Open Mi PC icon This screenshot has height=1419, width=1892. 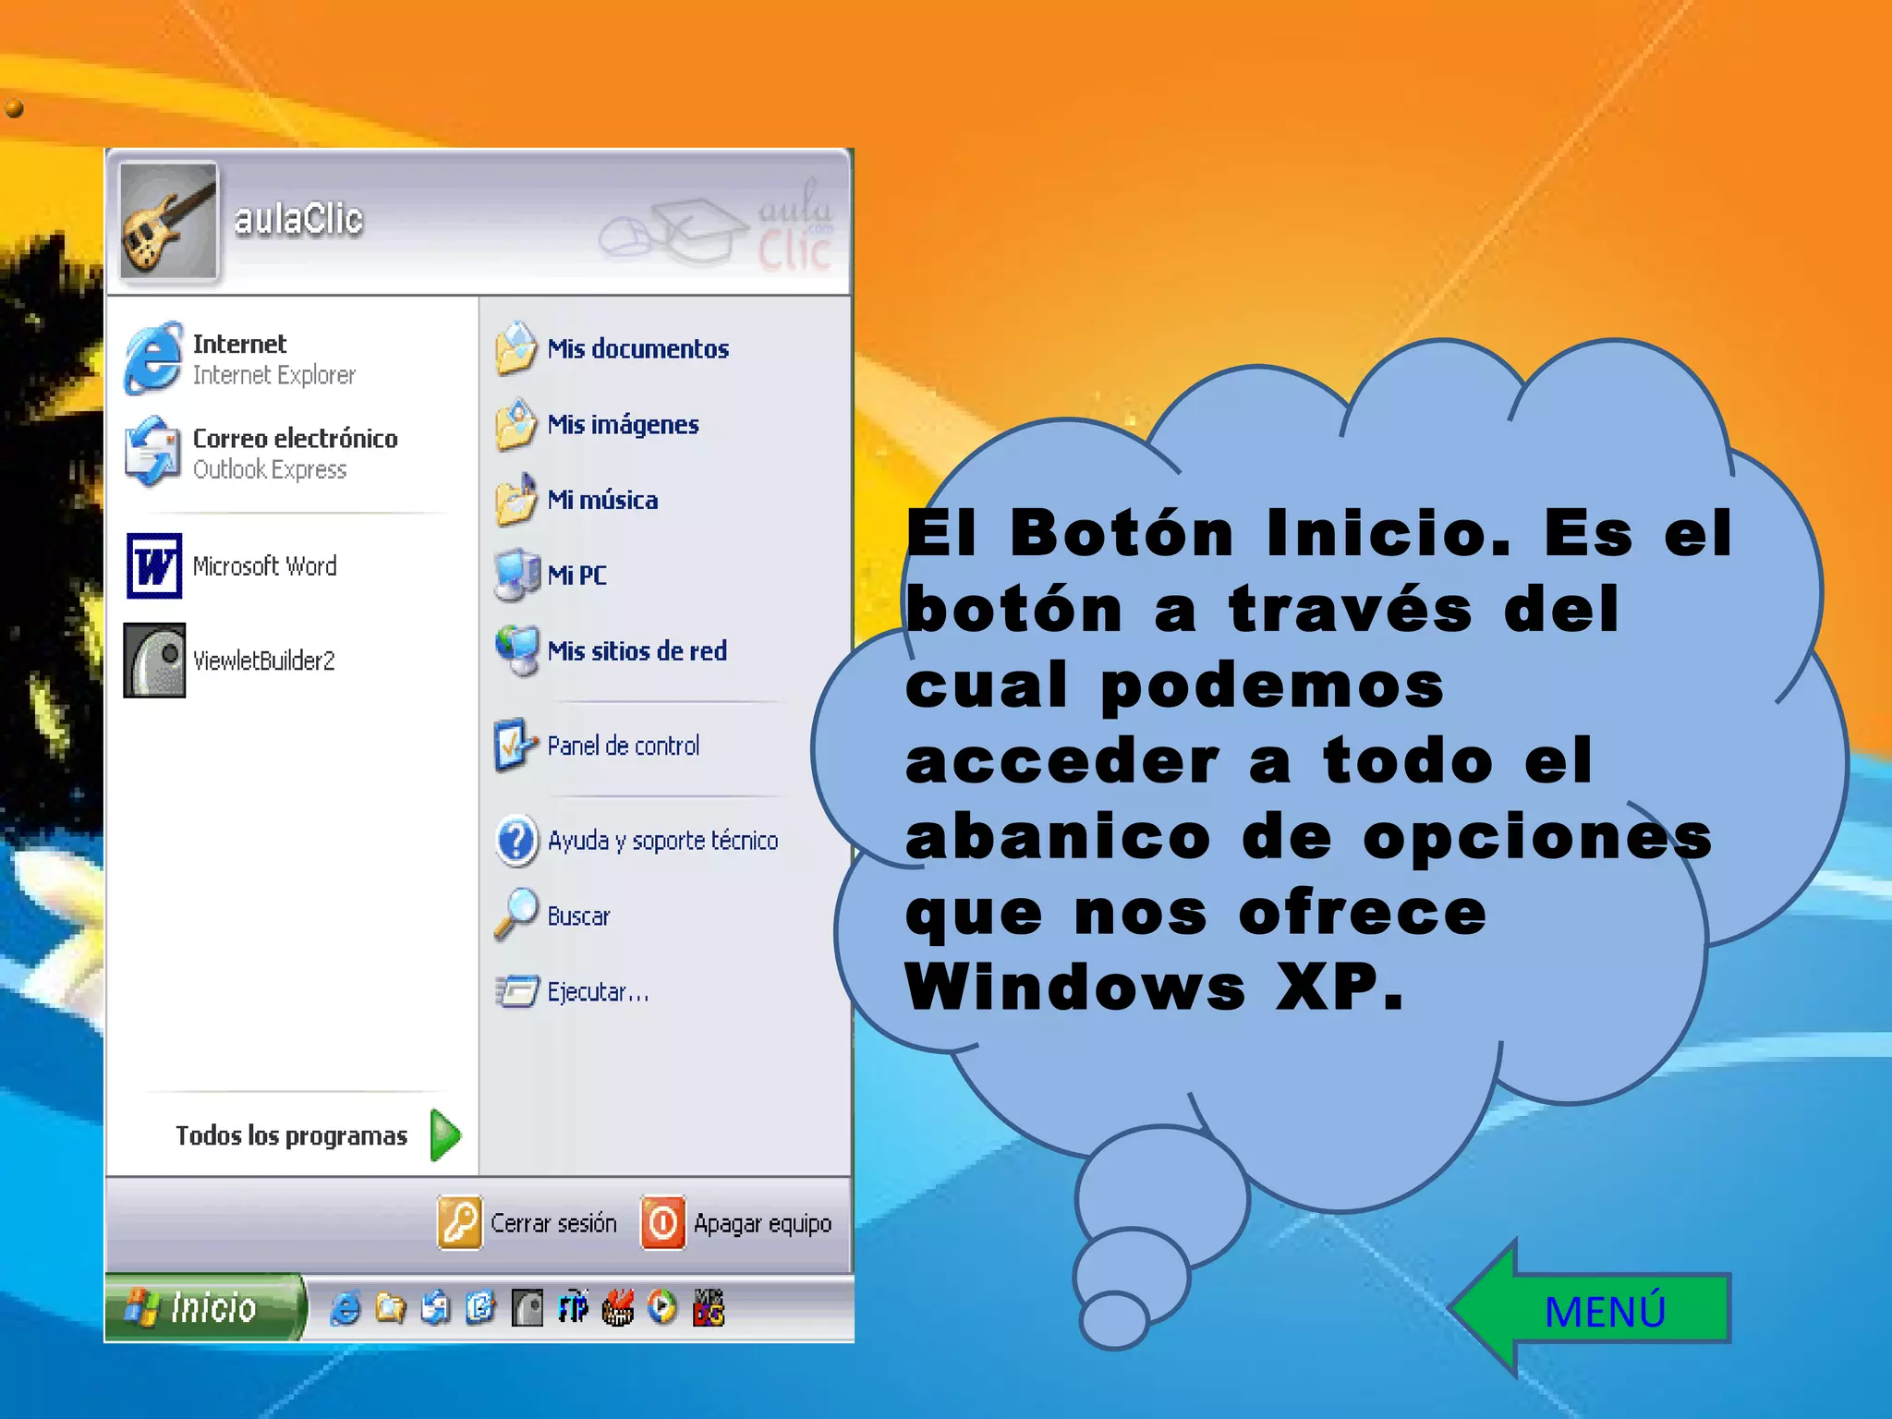516,575
